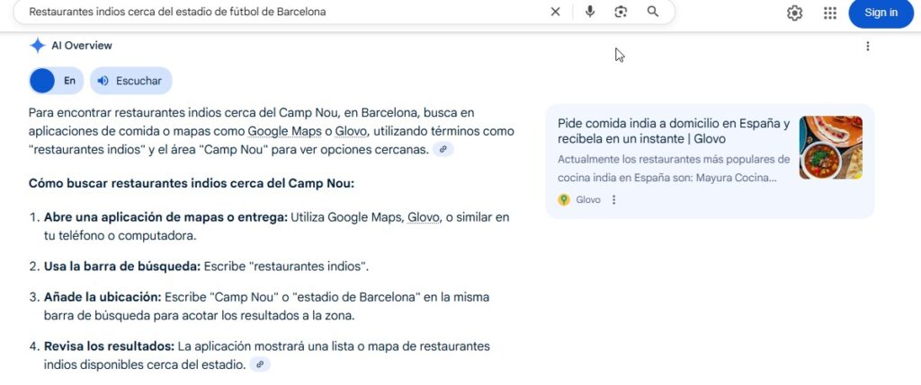Image resolution: width=921 pixels, height=385 pixels.
Task: Click the AI Overview sparkle icon
Action: tap(37, 46)
